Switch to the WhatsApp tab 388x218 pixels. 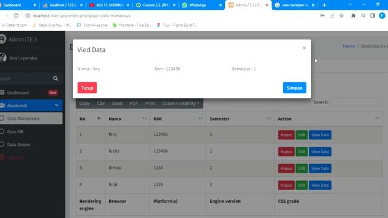click(x=202, y=5)
